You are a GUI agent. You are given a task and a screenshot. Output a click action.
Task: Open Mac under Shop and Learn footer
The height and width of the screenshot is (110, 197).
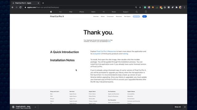(x=51, y=94)
